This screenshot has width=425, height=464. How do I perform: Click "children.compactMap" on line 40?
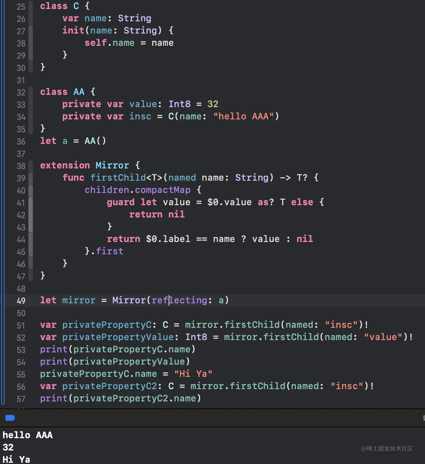[x=138, y=190]
